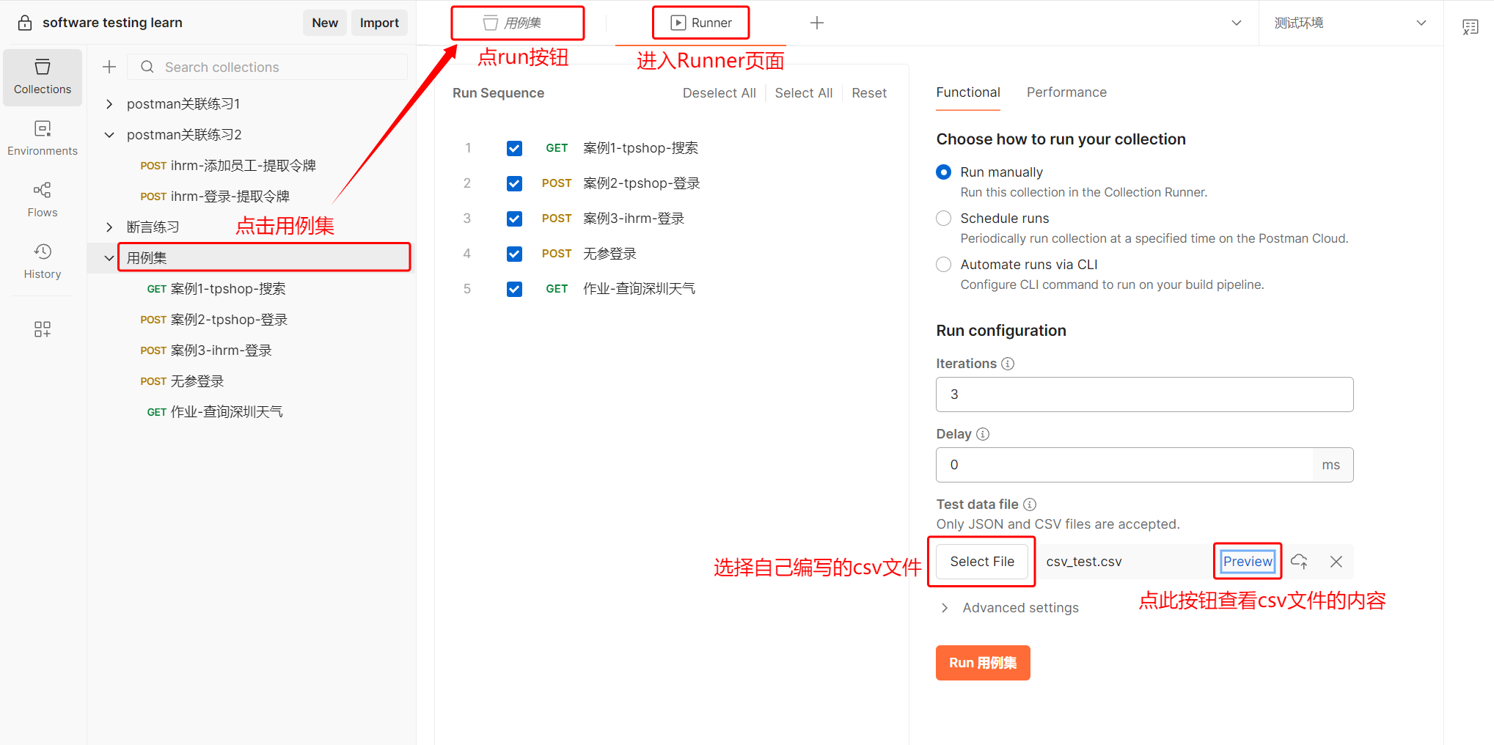Open the tabs overflow dropdown chevron

point(1237,23)
